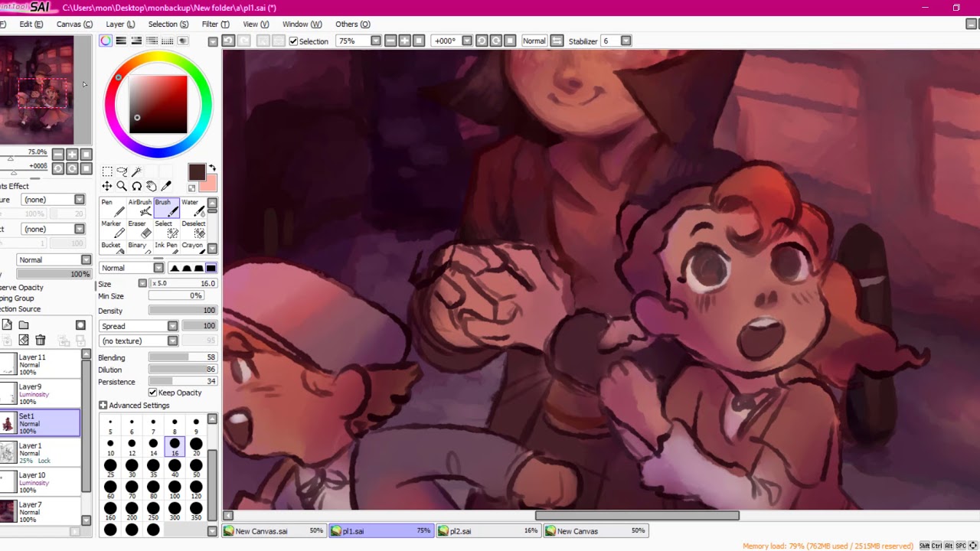Select brush size 100 preset
This screenshot has width=980, height=551.
[175, 490]
